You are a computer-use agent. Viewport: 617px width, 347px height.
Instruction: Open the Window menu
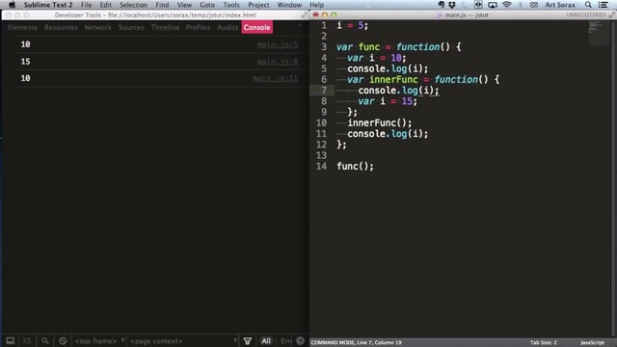tap(289, 5)
